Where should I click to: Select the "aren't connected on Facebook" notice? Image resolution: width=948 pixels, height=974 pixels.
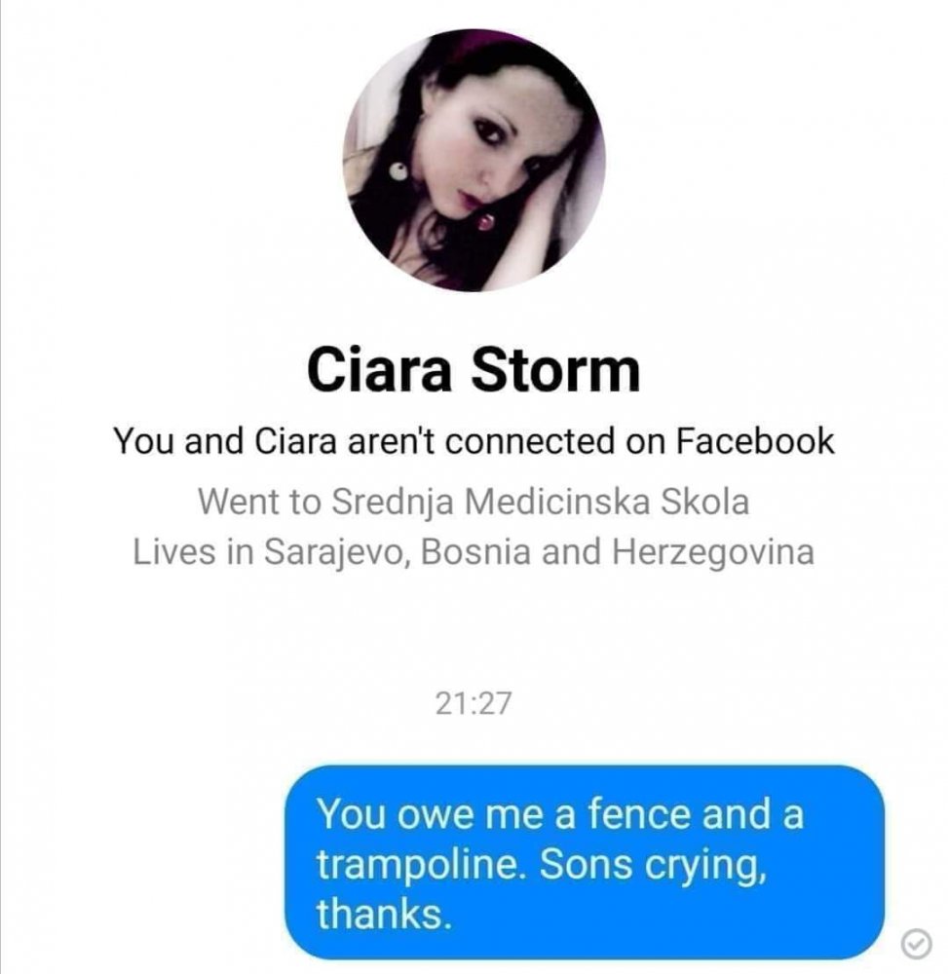point(474,441)
